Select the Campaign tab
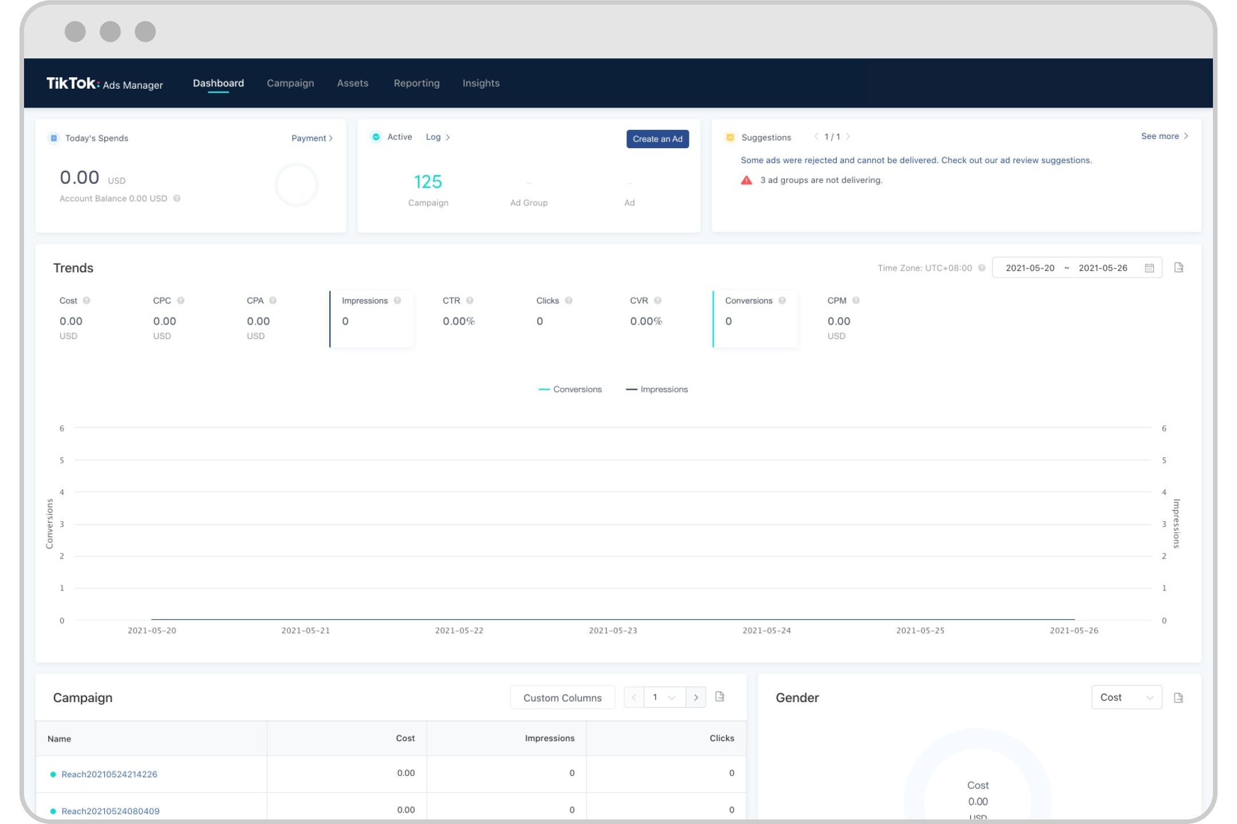Screen dimensions: 1237x824 (290, 83)
